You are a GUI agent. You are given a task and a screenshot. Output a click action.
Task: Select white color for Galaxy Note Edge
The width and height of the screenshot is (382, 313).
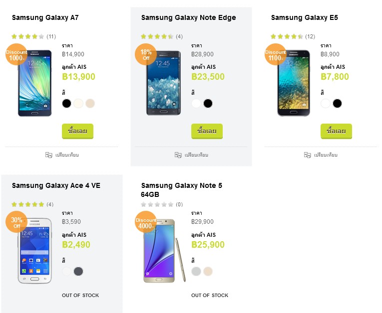(x=196, y=103)
